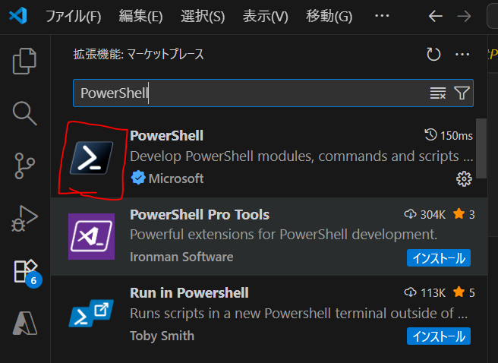
Task: Install PowerShell Pro Tools extension
Action: click(x=439, y=257)
